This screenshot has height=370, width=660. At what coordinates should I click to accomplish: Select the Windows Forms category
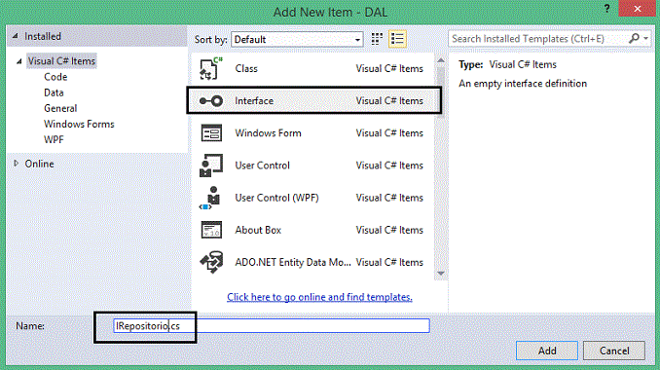coord(79,124)
